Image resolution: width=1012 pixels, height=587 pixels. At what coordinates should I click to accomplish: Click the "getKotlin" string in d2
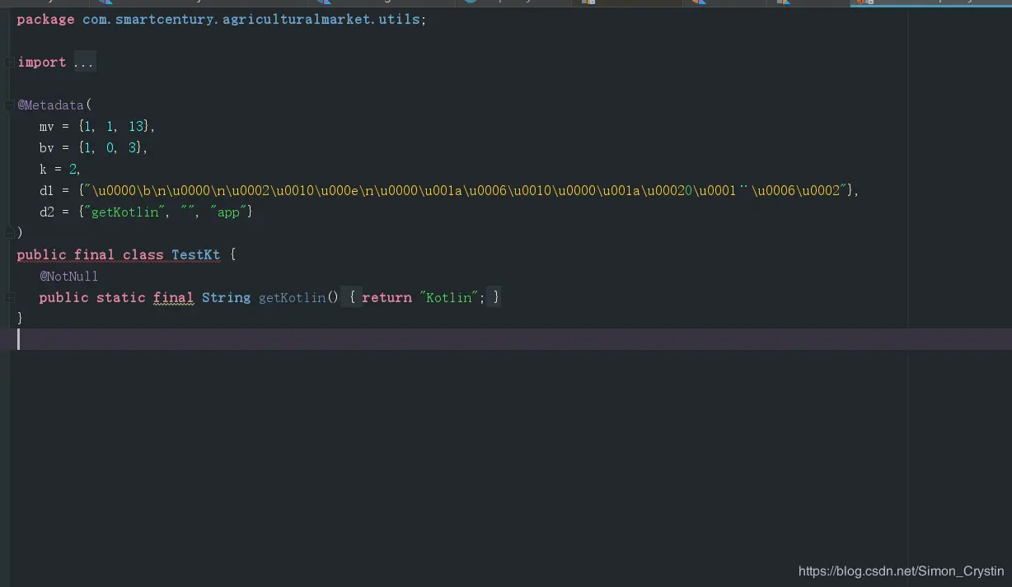(124, 212)
